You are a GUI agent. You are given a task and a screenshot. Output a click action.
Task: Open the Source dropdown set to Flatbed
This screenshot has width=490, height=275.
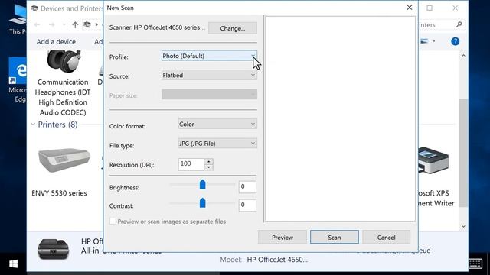[209, 75]
